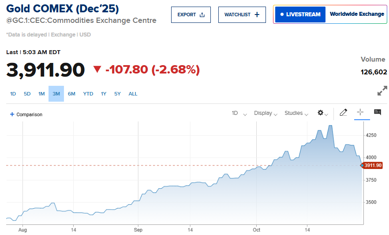Screen dimensions: 389x235
Task: Click the plus icon beside Comparison
Action: coord(12,114)
